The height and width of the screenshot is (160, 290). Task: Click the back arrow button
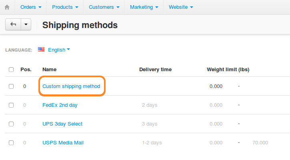(13, 24)
